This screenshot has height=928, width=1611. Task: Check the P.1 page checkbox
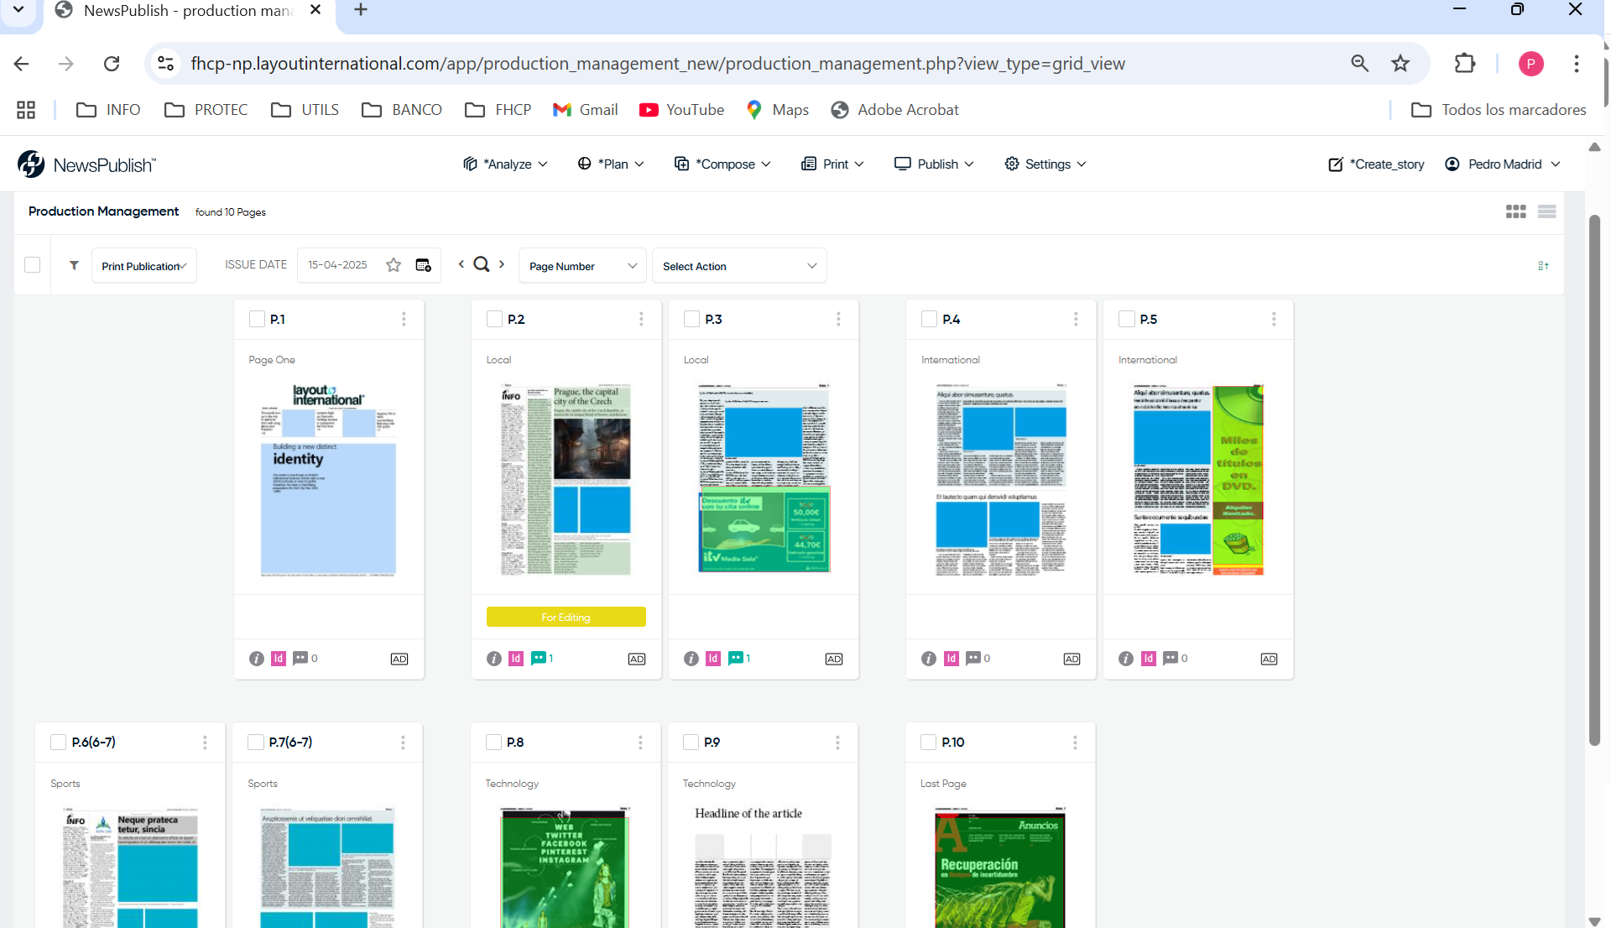[x=258, y=319]
